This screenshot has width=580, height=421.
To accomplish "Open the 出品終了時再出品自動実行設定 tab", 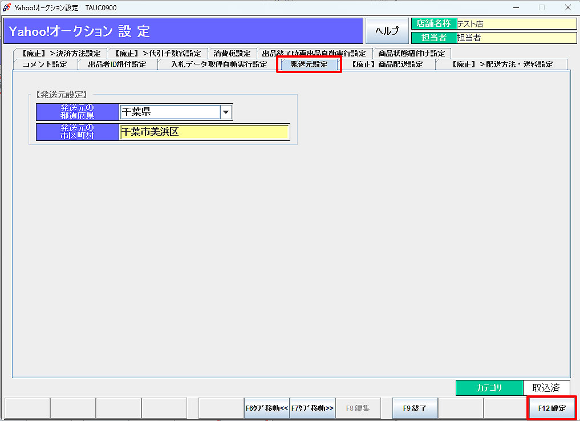I will tap(314, 54).
